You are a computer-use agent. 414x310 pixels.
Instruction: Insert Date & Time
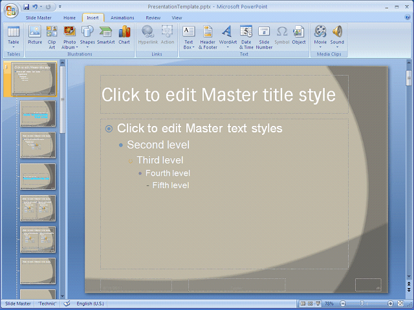pos(246,37)
